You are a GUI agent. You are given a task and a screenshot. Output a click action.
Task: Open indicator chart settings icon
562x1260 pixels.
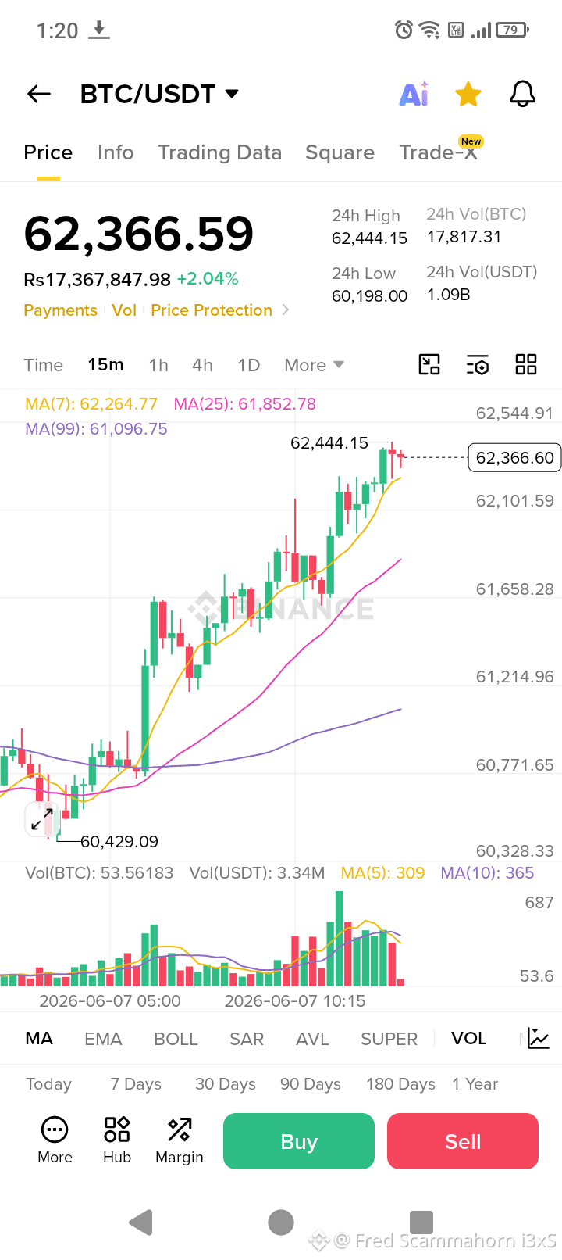click(539, 1038)
